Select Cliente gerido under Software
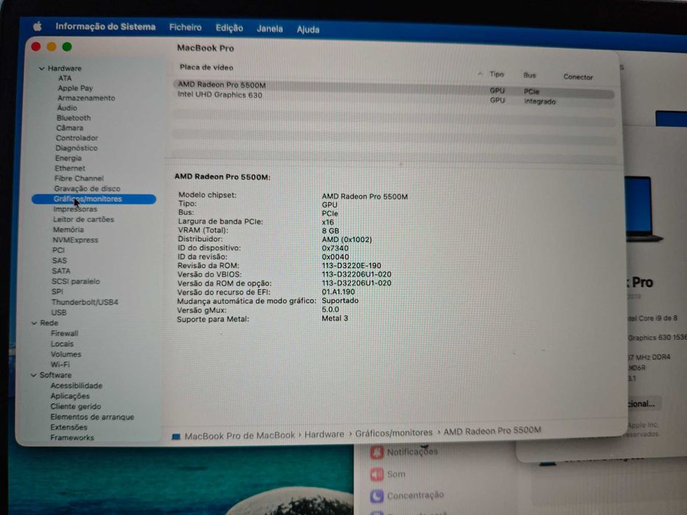 75,406
